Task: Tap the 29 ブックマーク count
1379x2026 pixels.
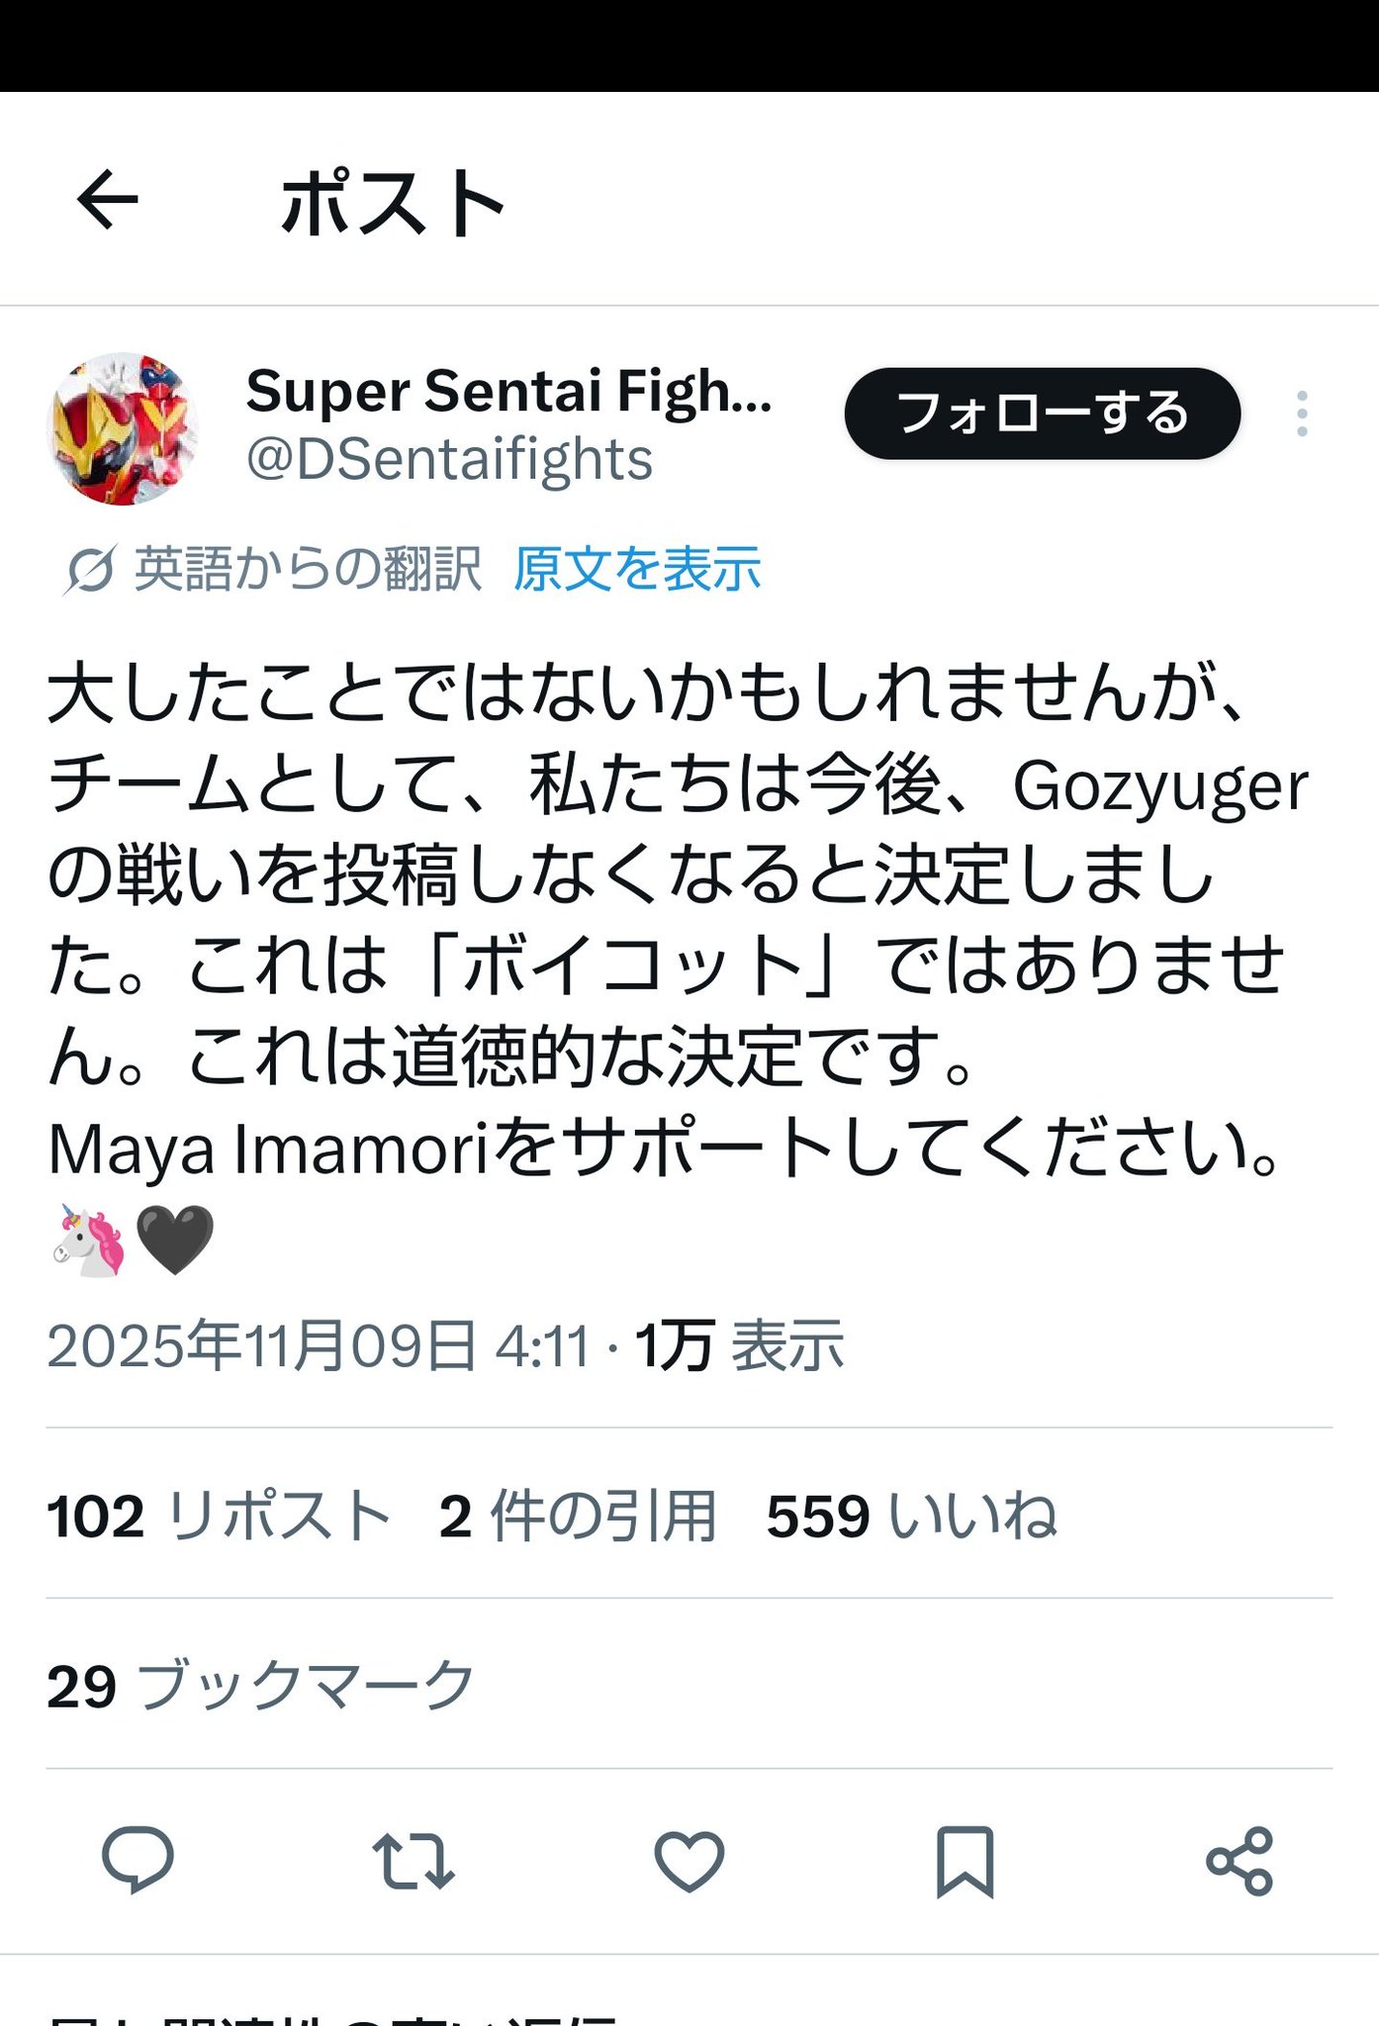Action: 260,1686
